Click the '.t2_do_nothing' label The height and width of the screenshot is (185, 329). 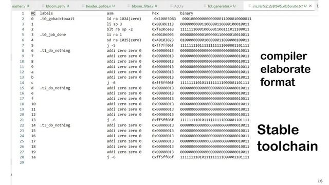pos(55,88)
